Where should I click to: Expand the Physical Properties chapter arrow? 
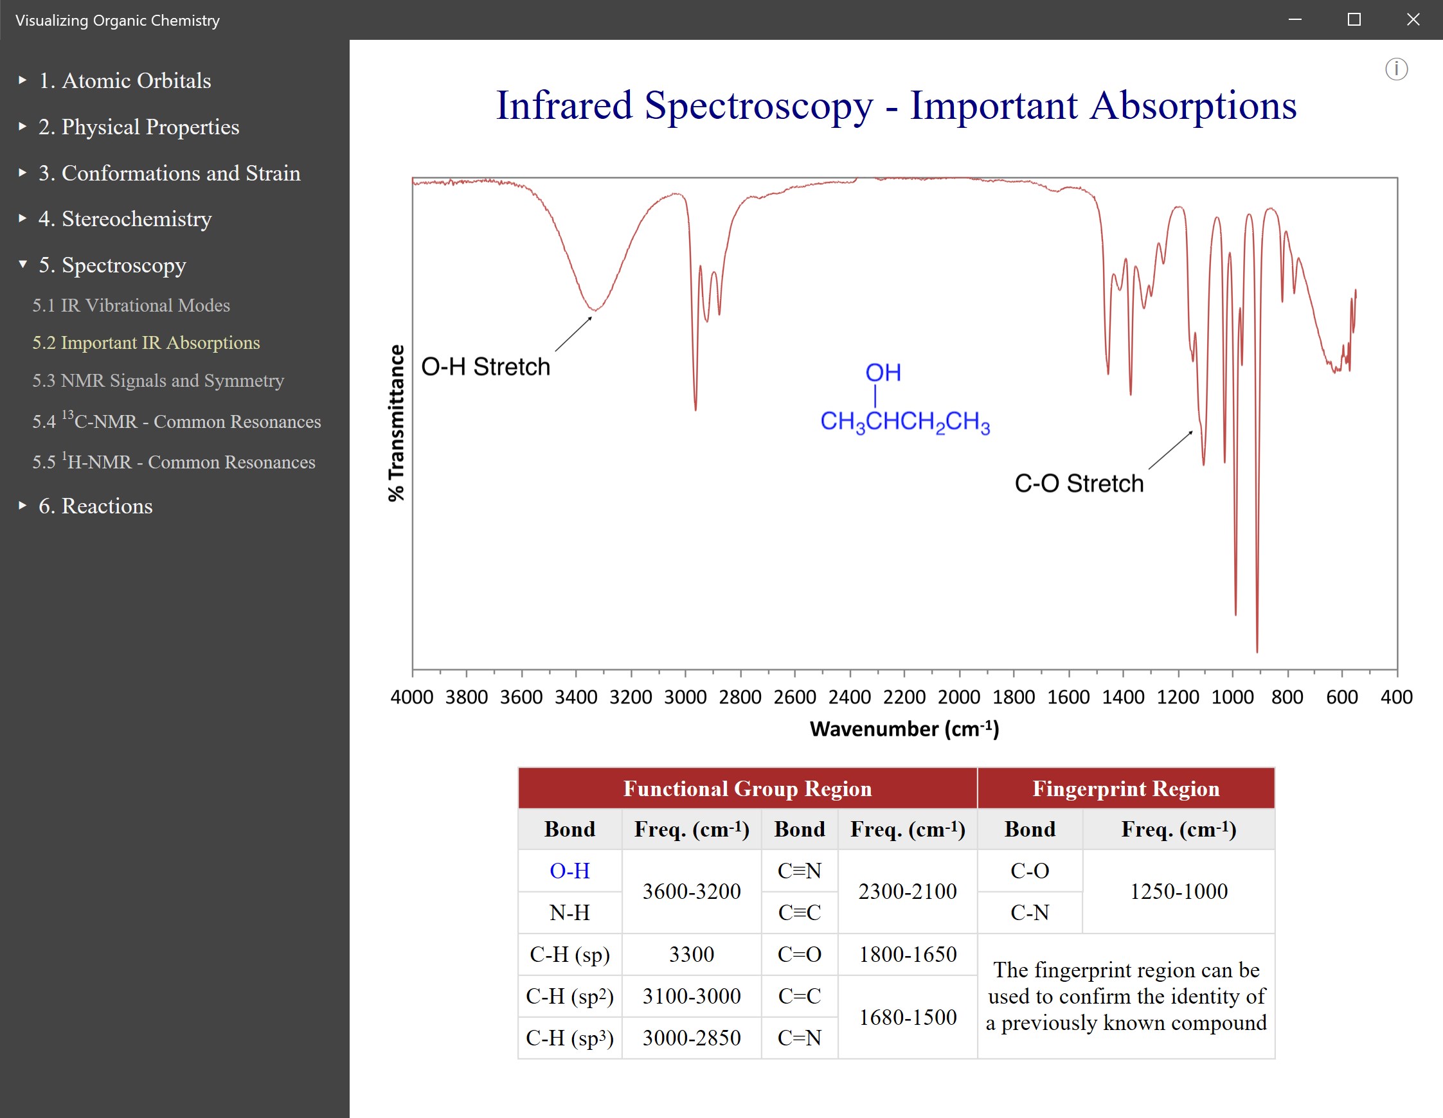22,127
